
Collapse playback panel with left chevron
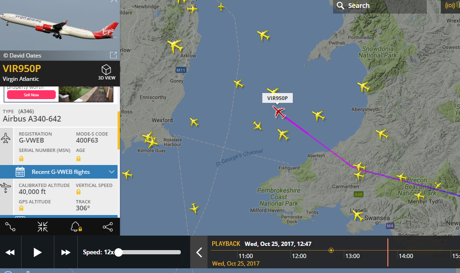tap(199, 252)
